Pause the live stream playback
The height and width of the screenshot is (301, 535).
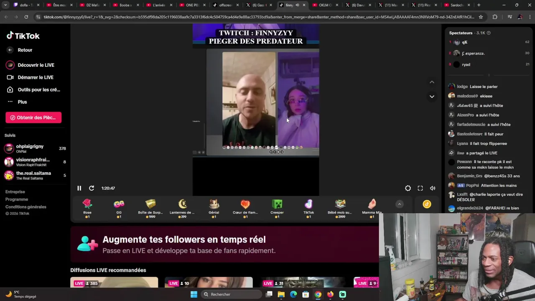click(79, 188)
